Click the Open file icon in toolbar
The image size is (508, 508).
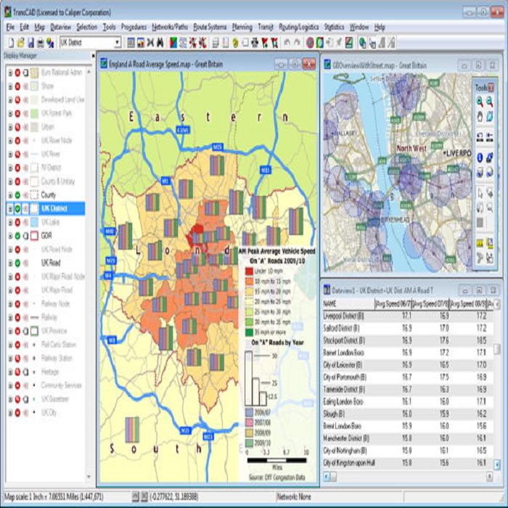(x=20, y=43)
